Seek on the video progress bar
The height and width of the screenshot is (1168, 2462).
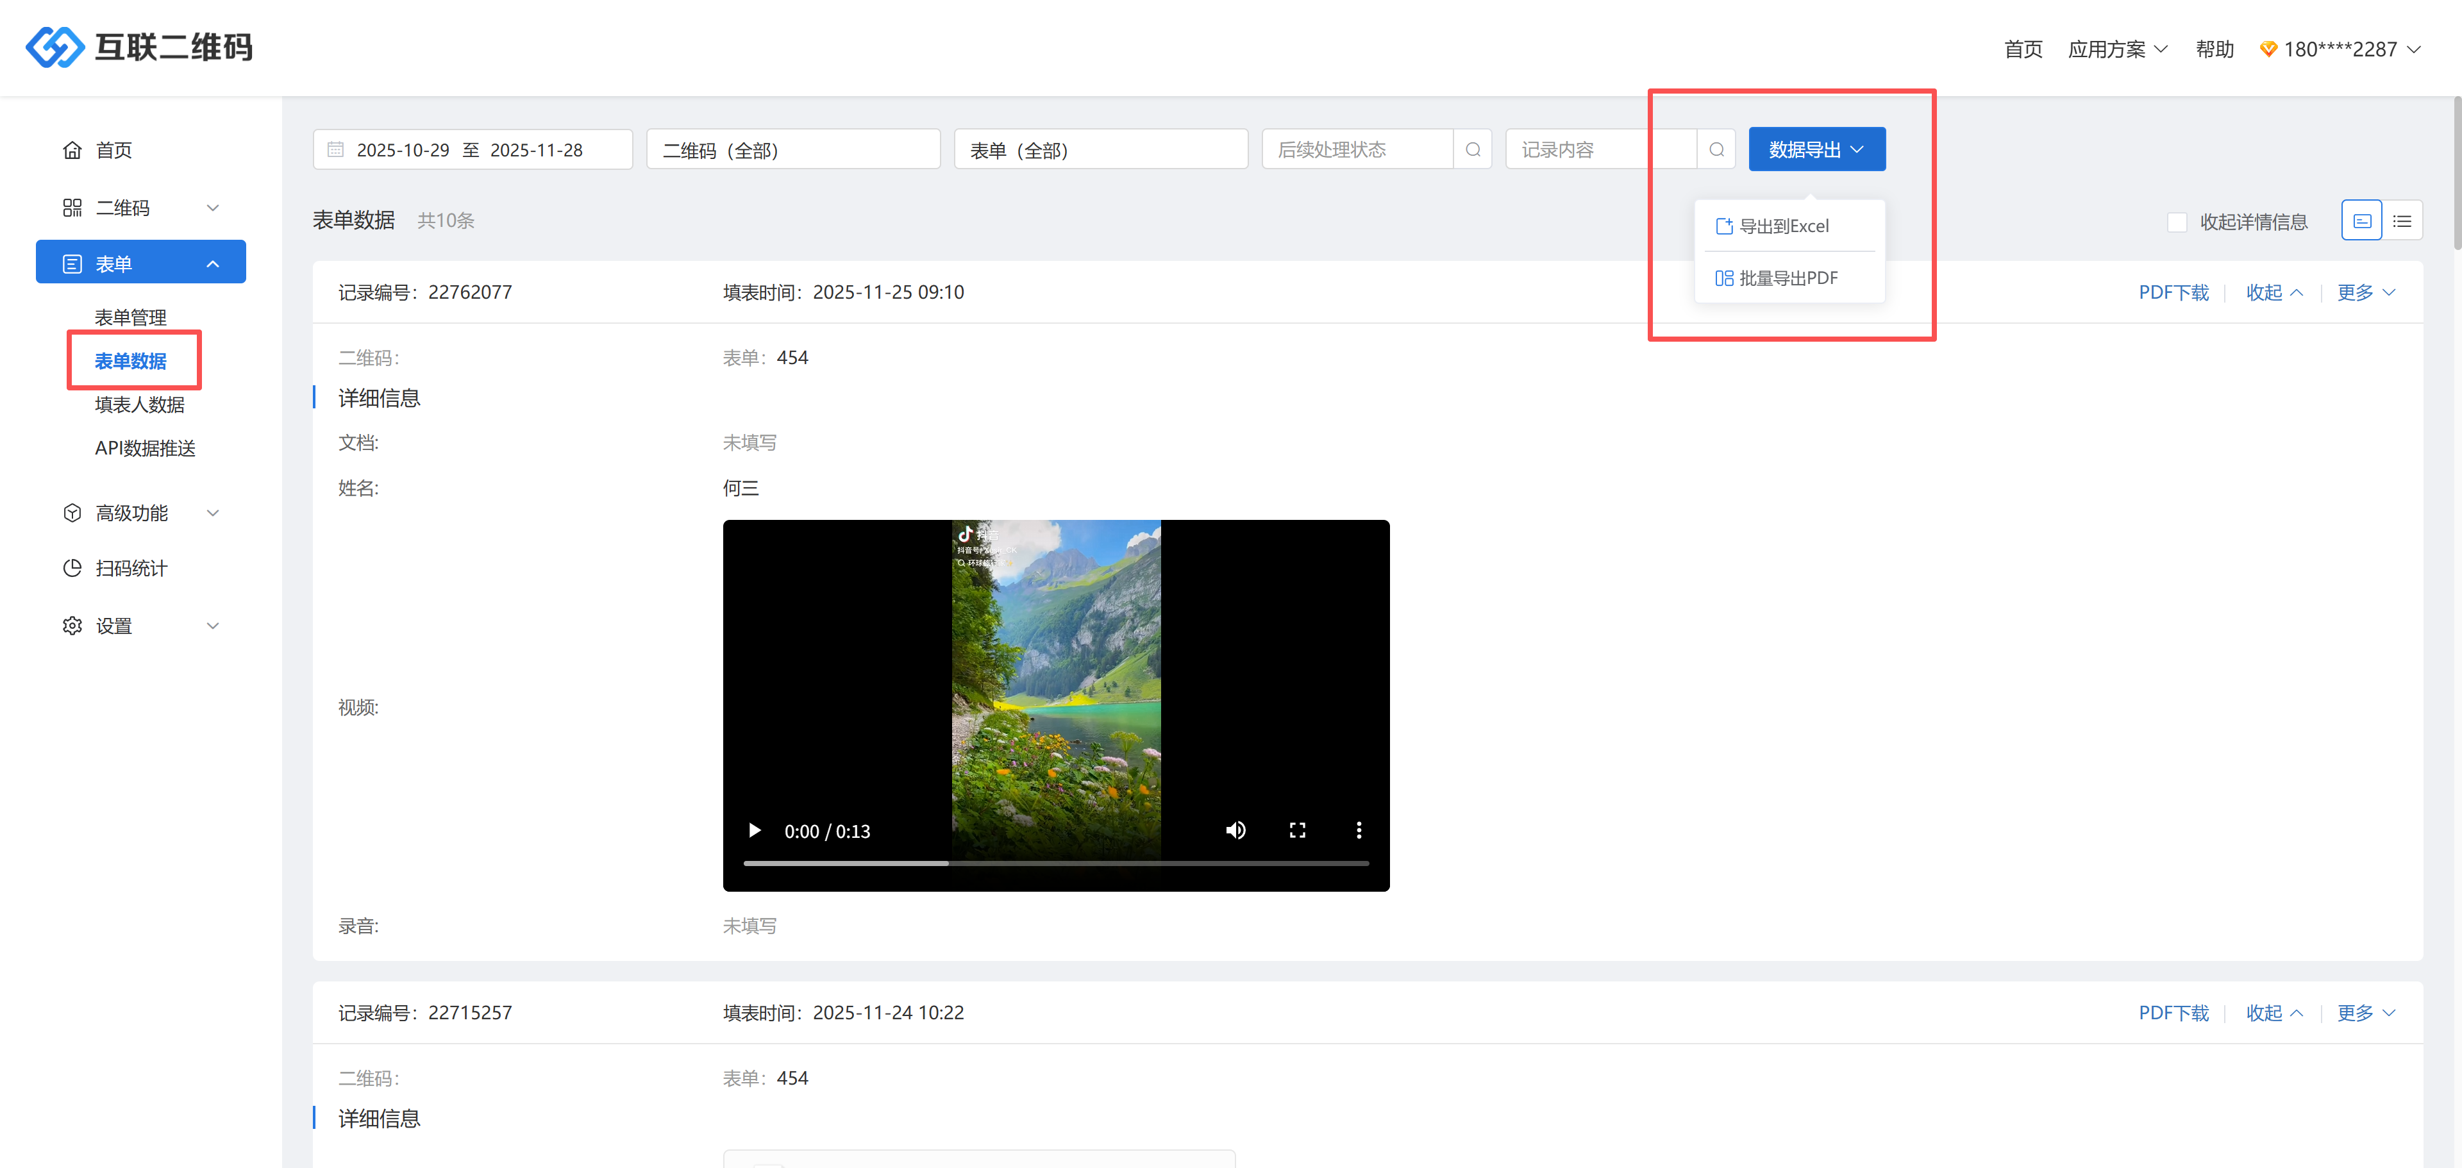pos(1055,863)
